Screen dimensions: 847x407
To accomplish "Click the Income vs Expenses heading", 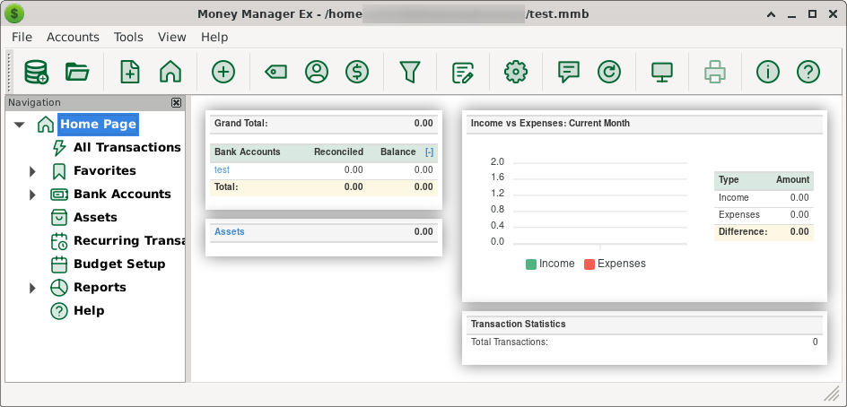I will coord(550,123).
